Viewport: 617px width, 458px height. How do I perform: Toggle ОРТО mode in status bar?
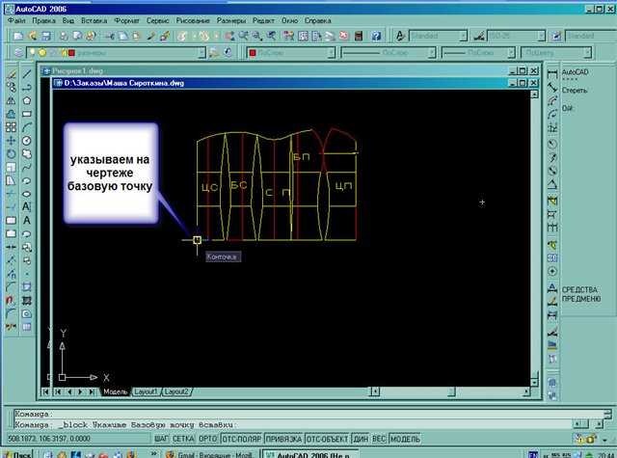(x=207, y=439)
